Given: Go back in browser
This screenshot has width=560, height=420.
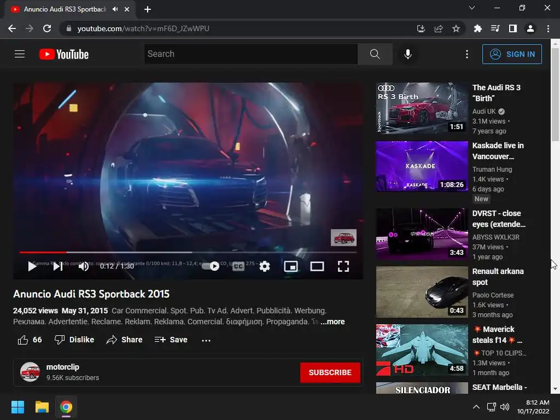Looking at the screenshot, I should pyautogui.click(x=12, y=28).
